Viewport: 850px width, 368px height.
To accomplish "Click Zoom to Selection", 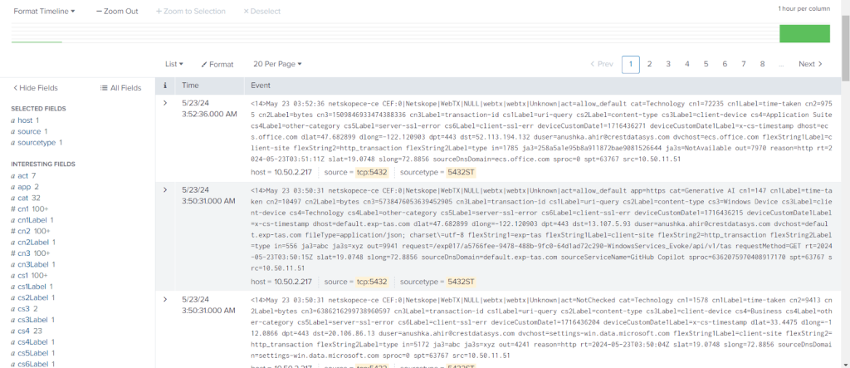I will pyautogui.click(x=191, y=11).
